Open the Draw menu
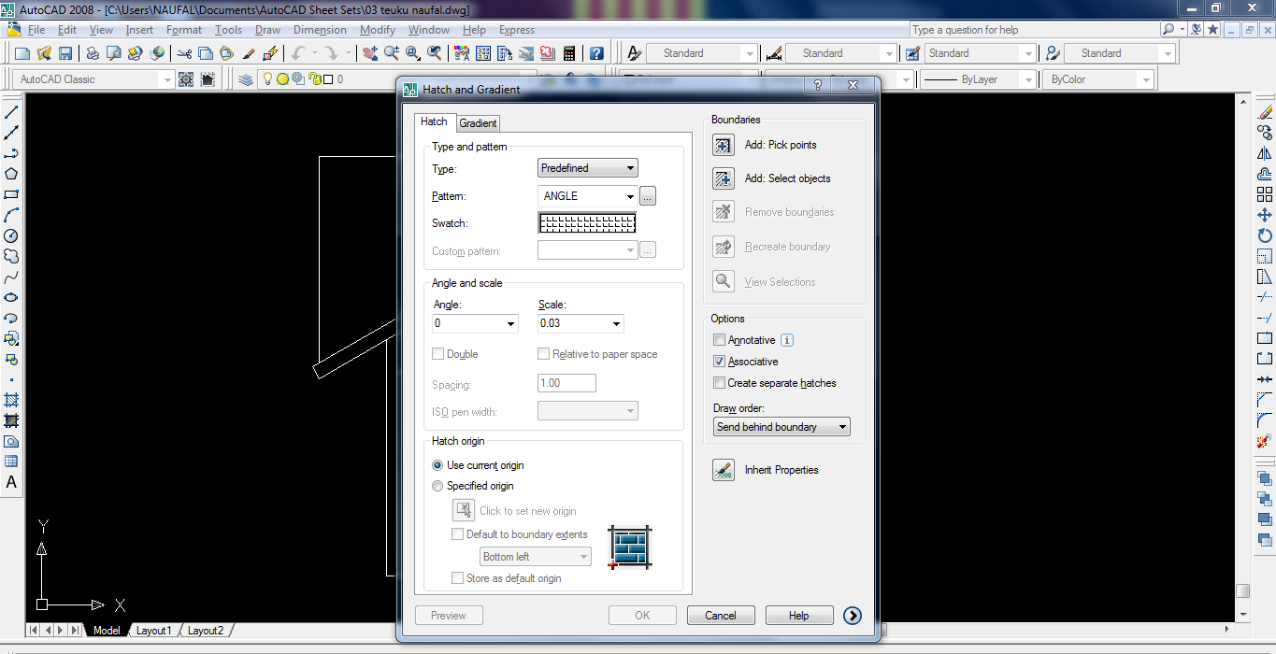 [x=267, y=30]
